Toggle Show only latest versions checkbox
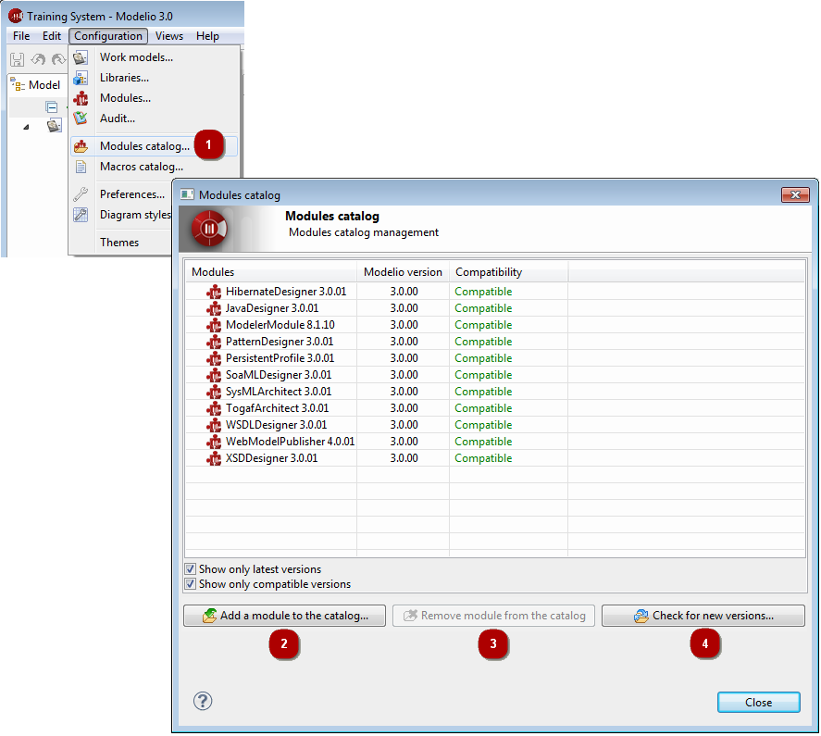 [190, 568]
